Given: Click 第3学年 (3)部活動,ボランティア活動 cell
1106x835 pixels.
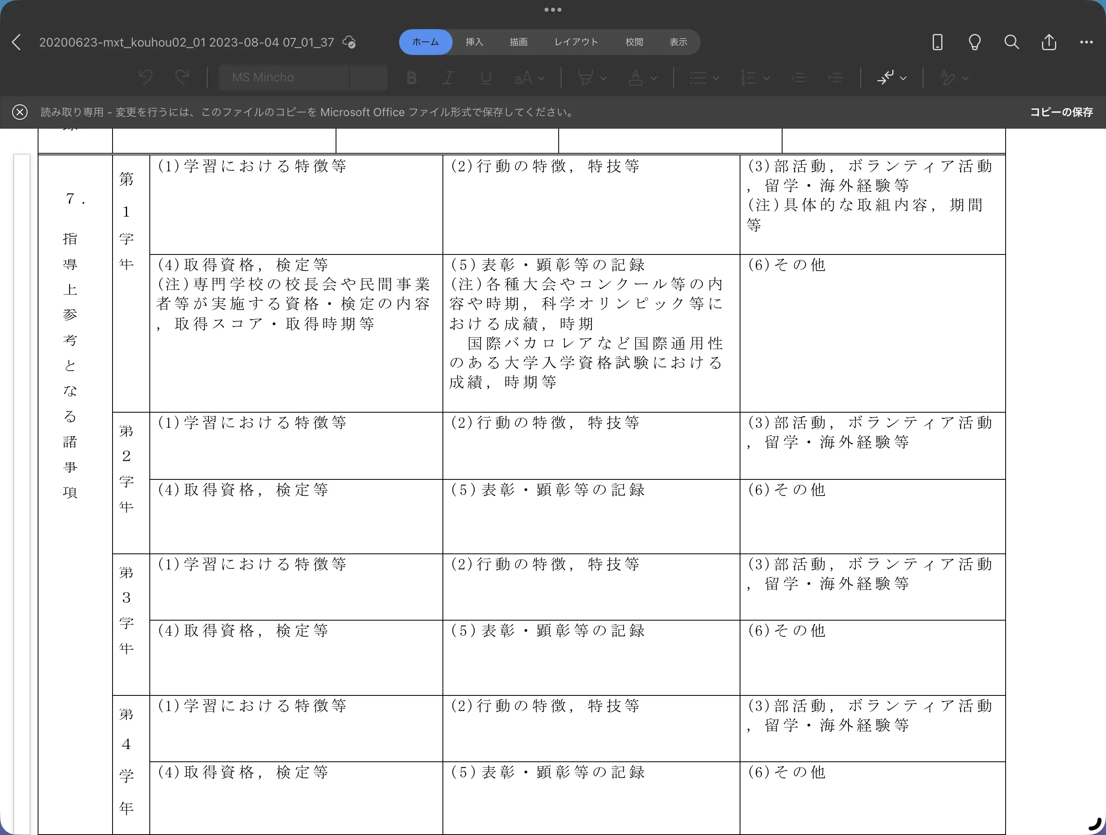Looking at the screenshot, I should [872, 587].
